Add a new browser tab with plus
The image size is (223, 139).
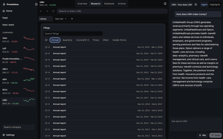72,19
